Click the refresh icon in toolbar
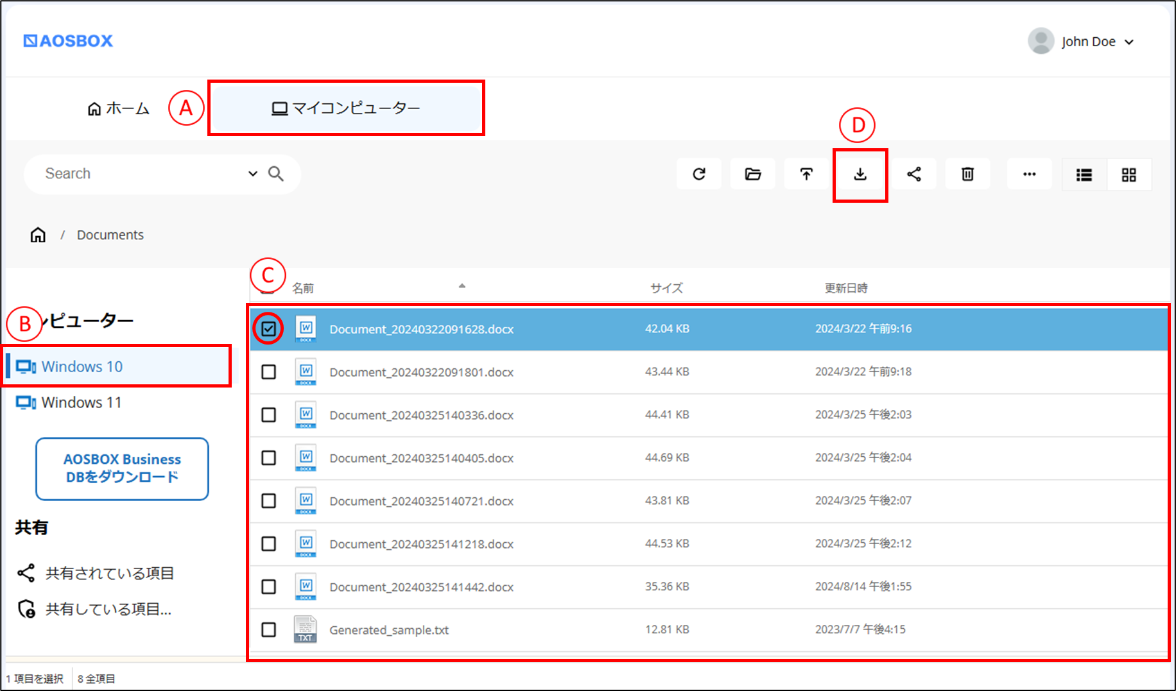Screen dimensions: 1176x691 [x=699, y=174]
